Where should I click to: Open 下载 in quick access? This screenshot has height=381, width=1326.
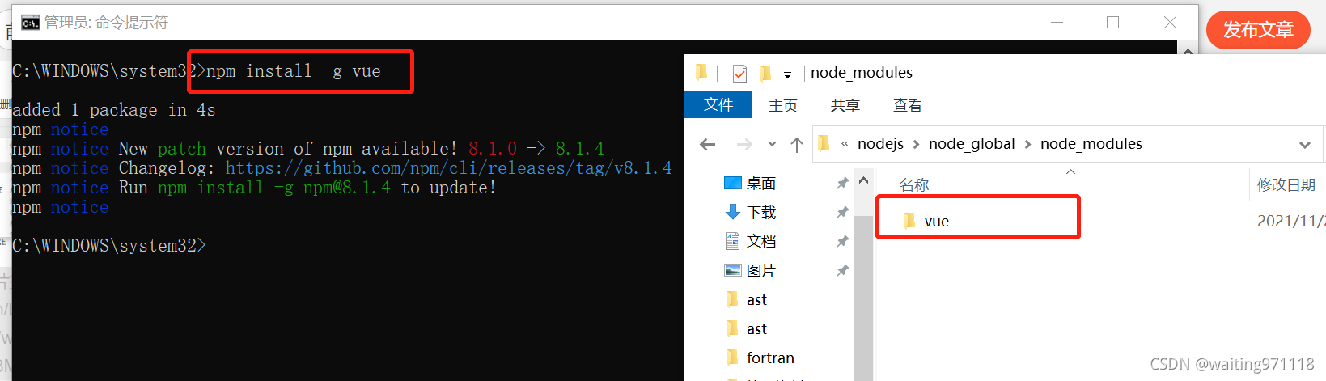tap(749, 213)
